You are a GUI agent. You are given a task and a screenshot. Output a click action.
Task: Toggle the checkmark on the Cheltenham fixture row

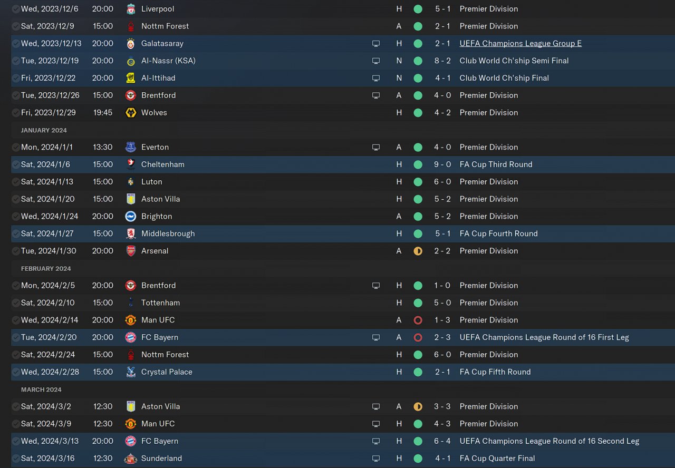(16, 164)
